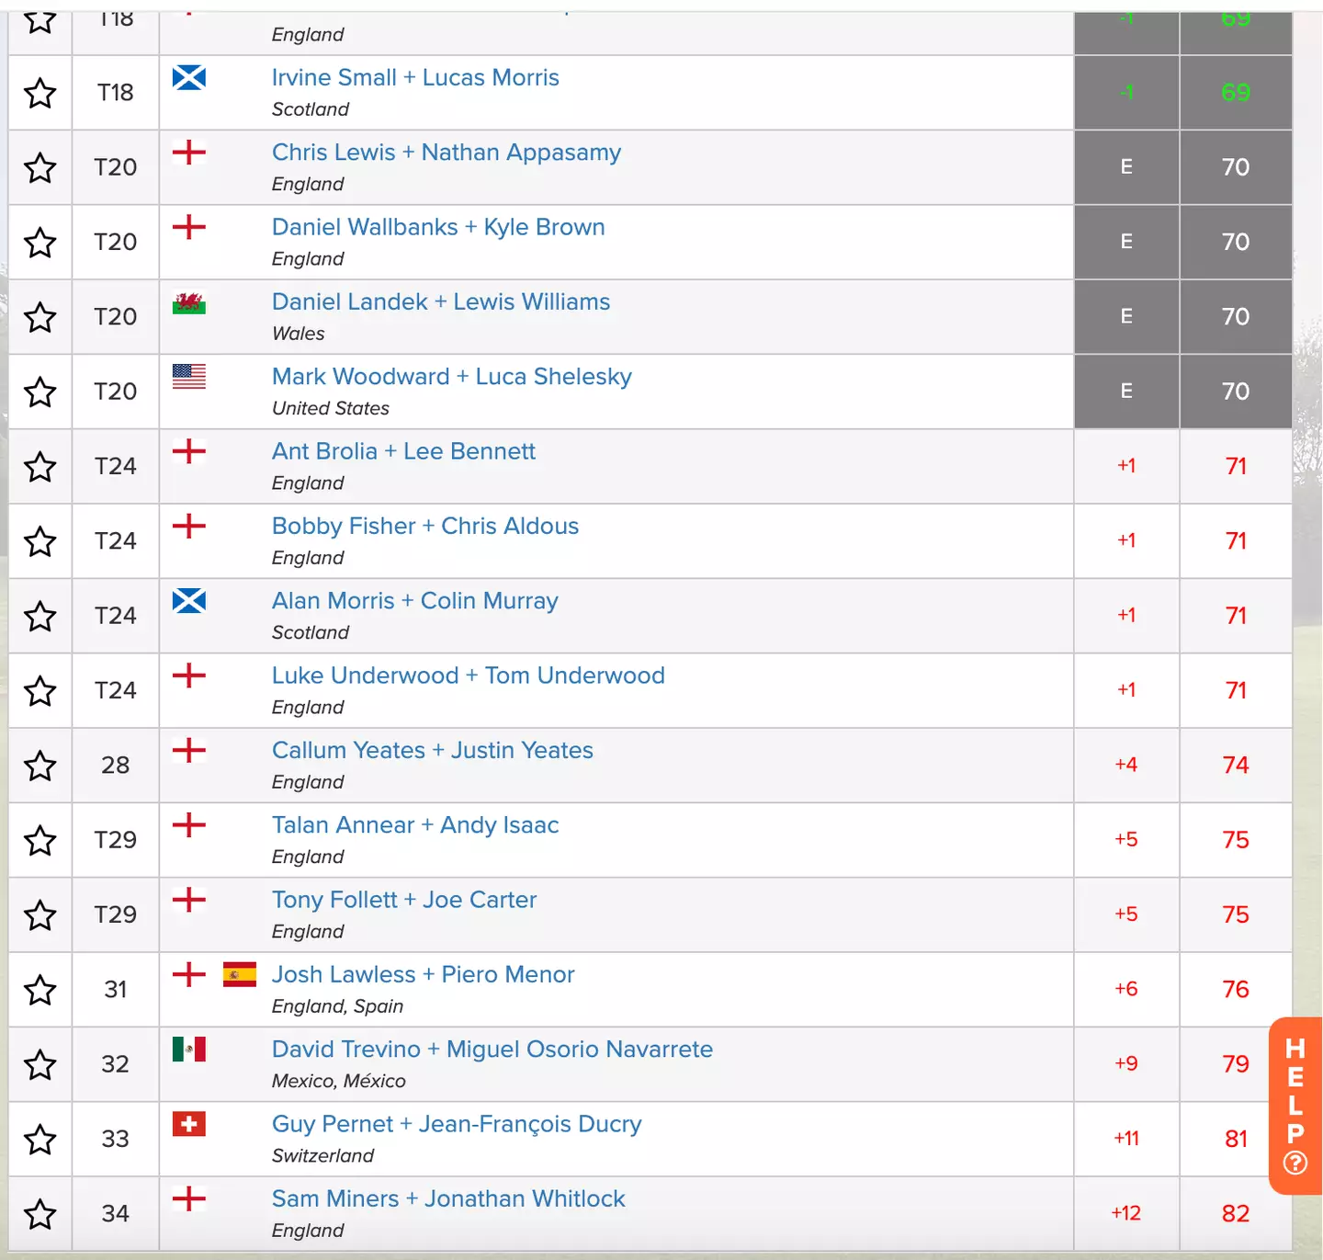Open Ant Brolia + Lee Bennett scorecard

pos(403,451)
